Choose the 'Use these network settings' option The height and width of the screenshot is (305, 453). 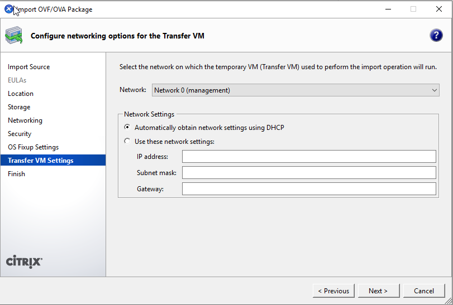tap(127, 142)
